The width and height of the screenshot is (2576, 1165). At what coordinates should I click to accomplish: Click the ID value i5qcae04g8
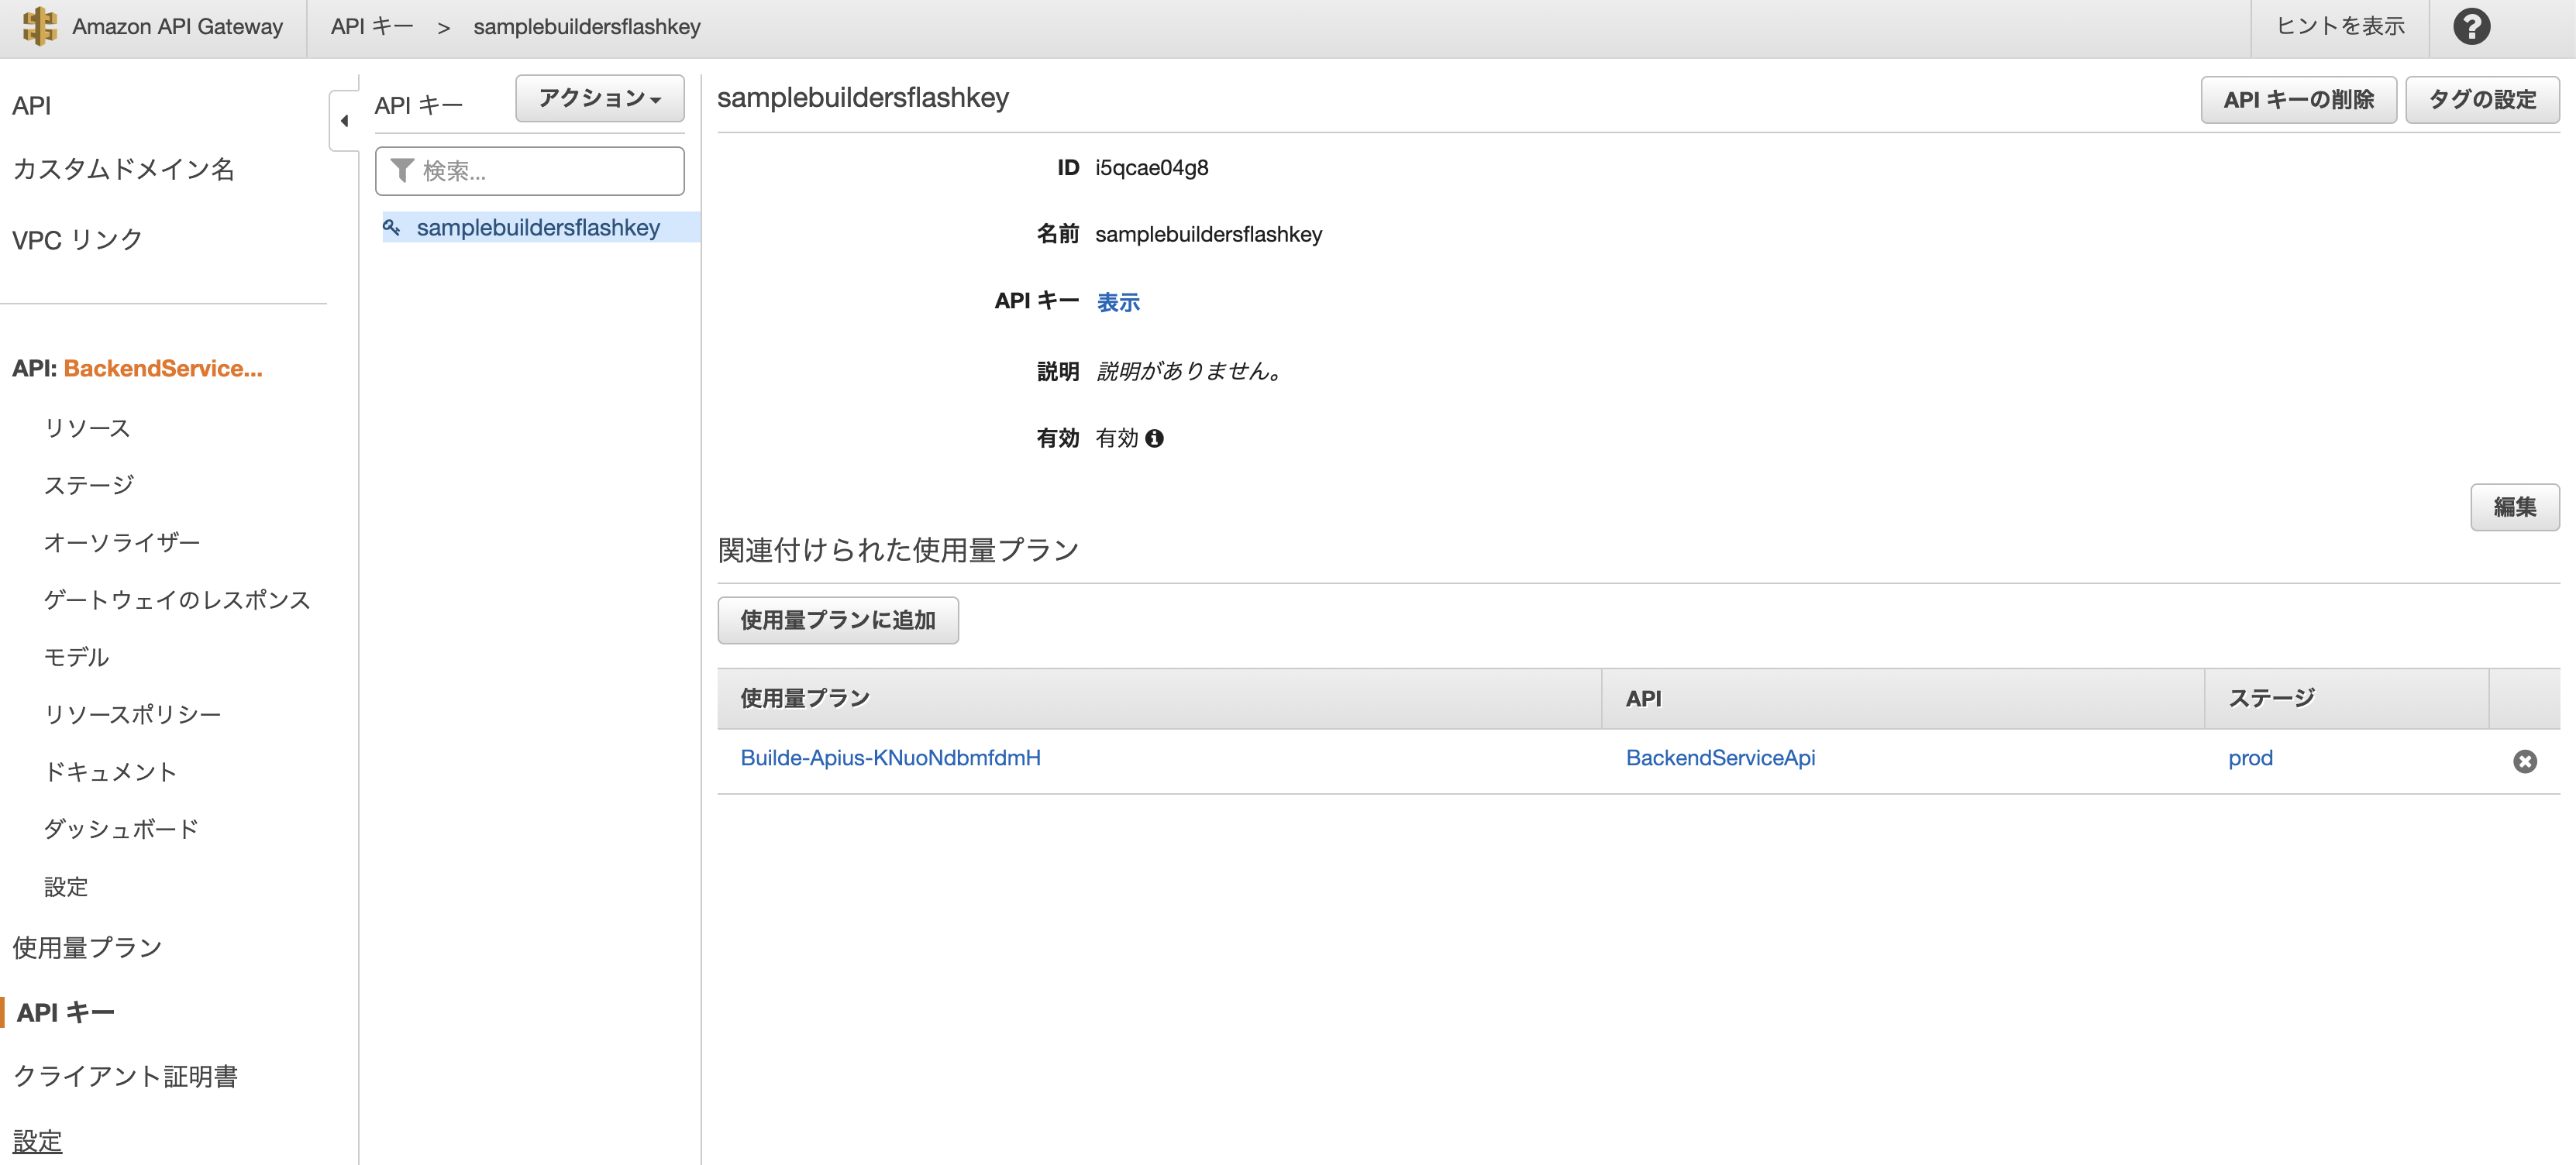[x=1152, y=168]
